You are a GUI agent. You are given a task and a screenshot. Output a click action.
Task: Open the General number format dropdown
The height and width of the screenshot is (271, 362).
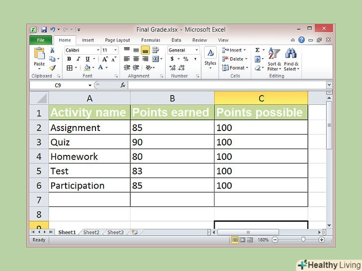point(197,50)
